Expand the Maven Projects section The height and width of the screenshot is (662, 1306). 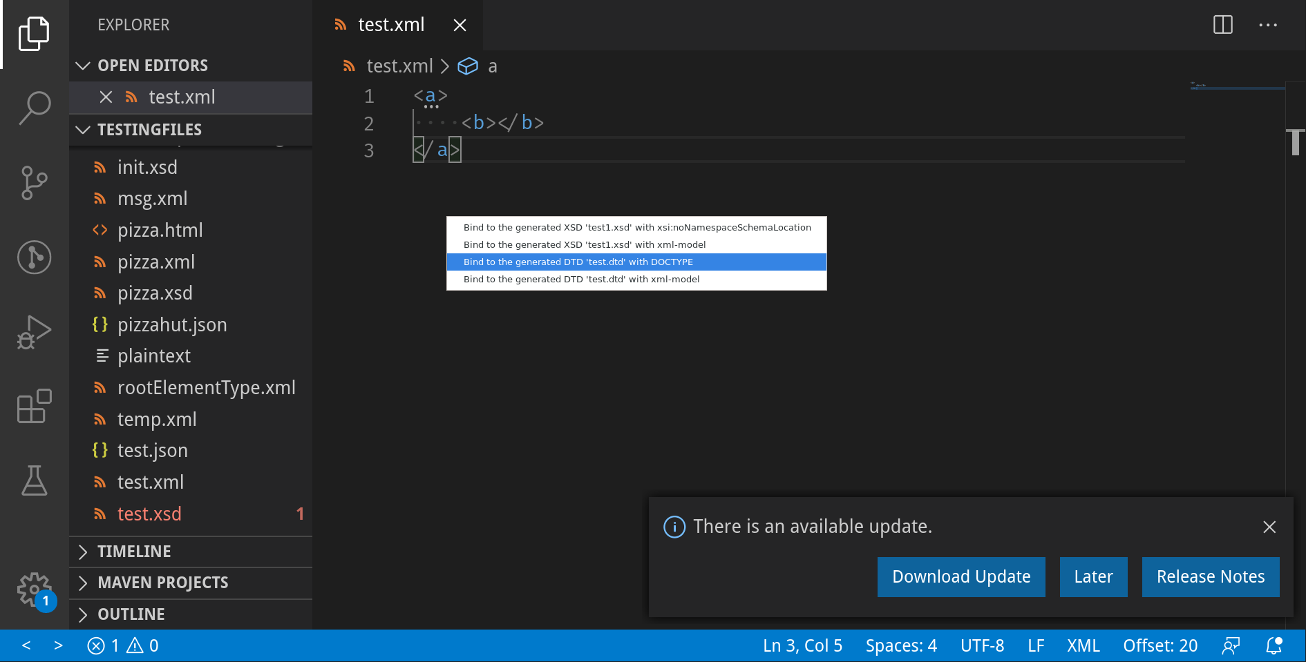[191, 583]
